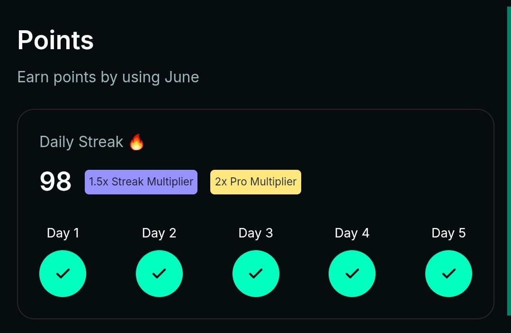Click the word Streak in the purple multiplier badge

point(128,182)
